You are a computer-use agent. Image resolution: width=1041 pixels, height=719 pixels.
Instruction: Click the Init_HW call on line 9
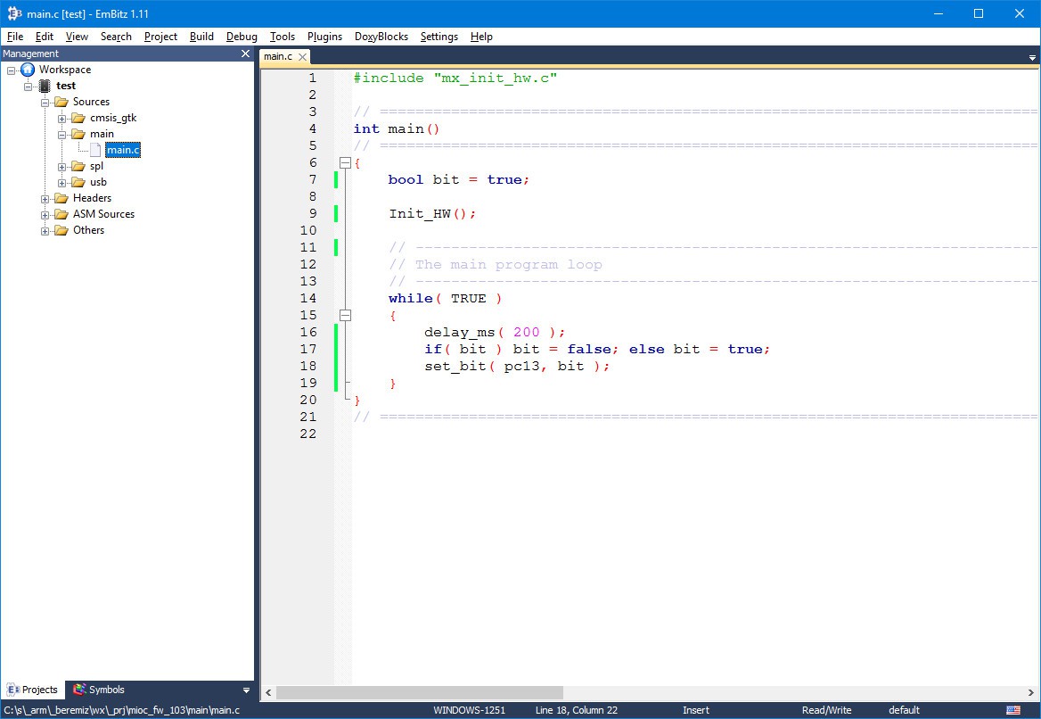tap(432, 214)
